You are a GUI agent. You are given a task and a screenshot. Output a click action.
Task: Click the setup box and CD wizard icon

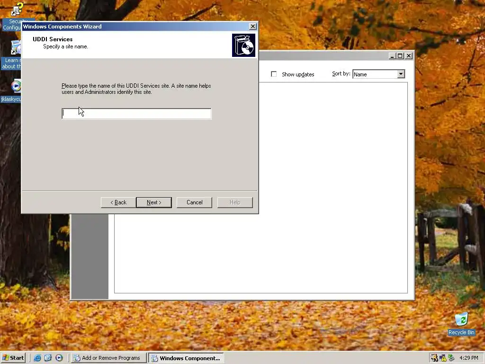click(244, 45)
